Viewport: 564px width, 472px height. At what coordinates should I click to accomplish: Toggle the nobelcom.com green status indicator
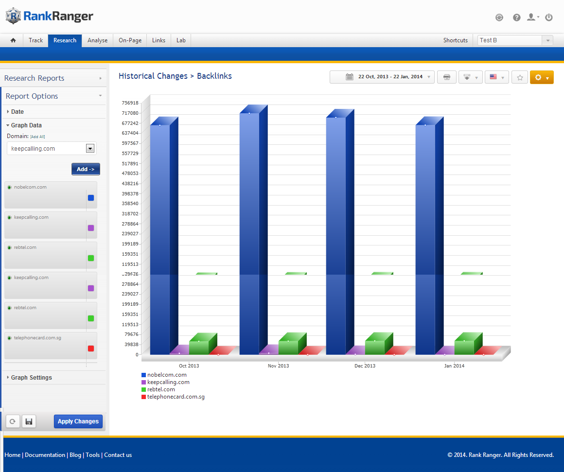9,187
